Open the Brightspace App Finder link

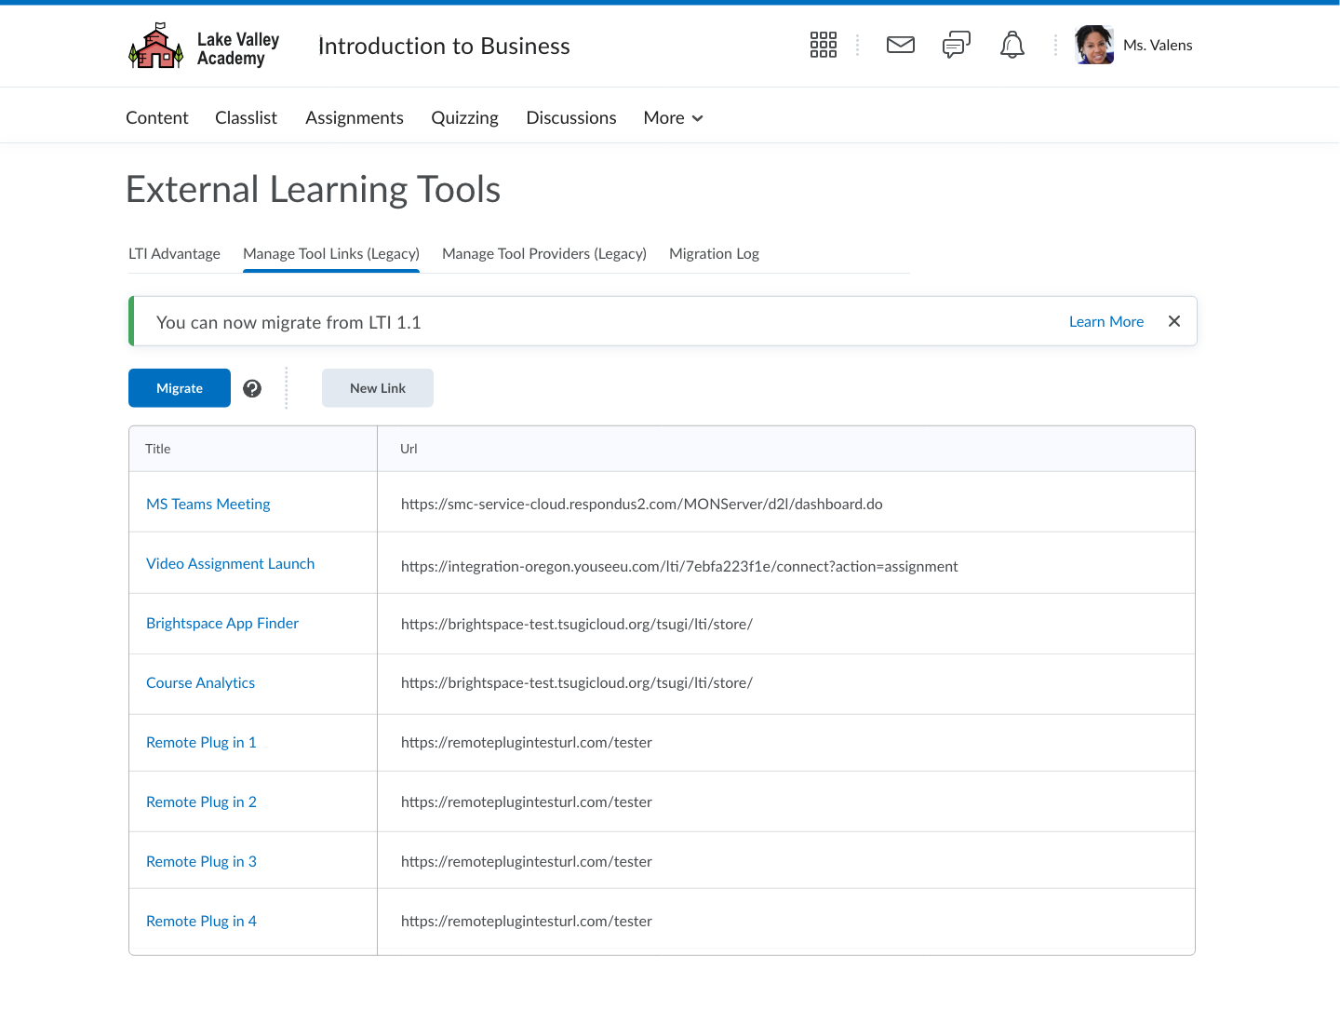pos(222,623)
